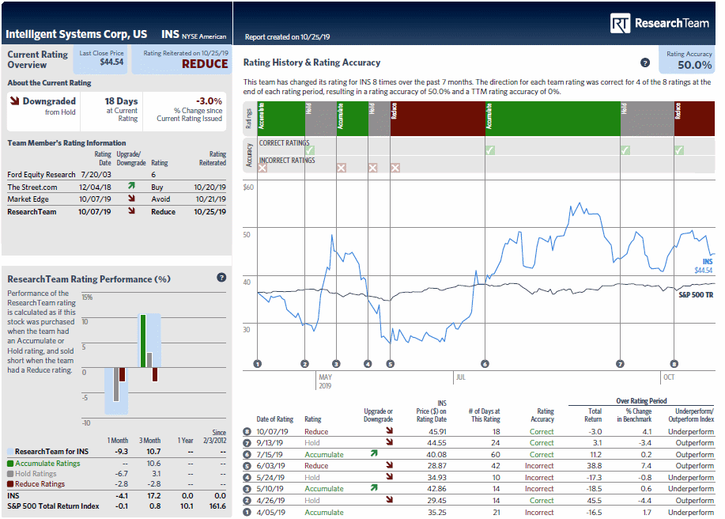Select chart marker number 3

pyautogui.click(x=336, y=364)
